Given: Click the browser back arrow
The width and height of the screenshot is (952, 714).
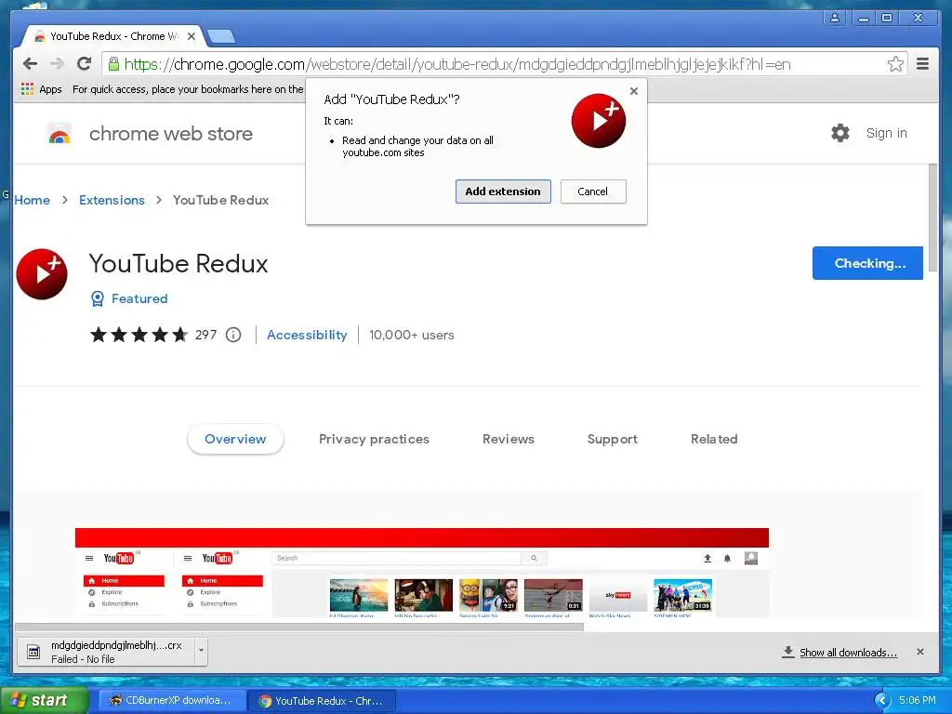Looking at the screenshot, I should 30,64.
